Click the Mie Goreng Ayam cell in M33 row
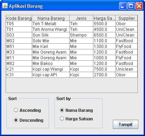 point(51,52)
